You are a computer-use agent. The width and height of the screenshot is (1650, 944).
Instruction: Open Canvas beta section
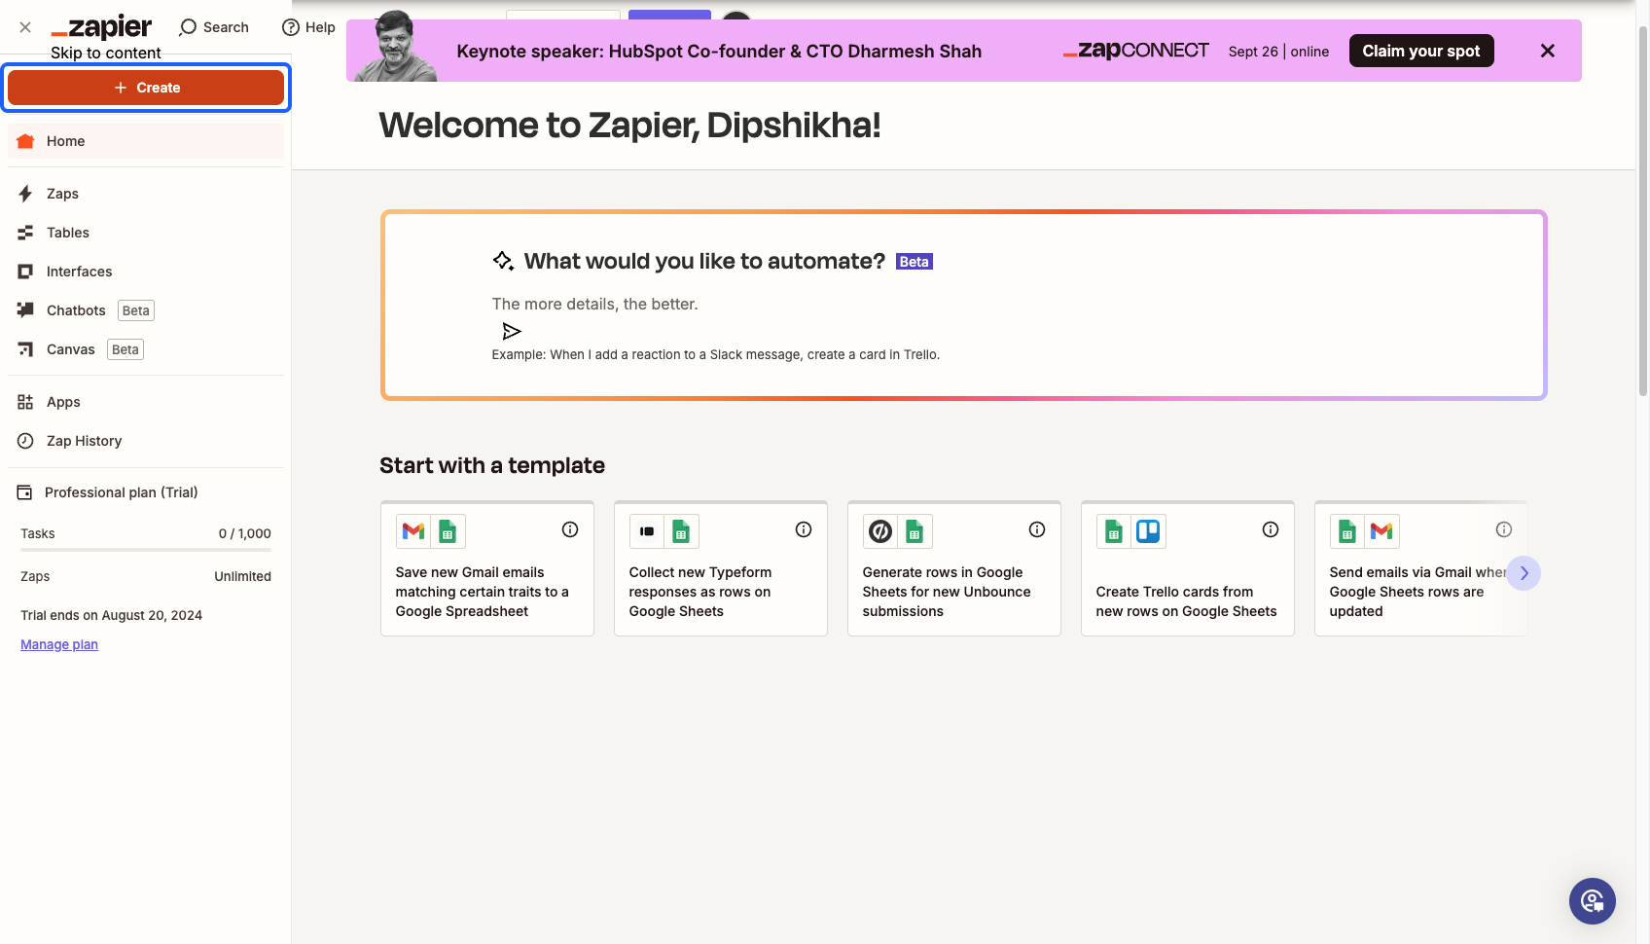tap(146, 349)
